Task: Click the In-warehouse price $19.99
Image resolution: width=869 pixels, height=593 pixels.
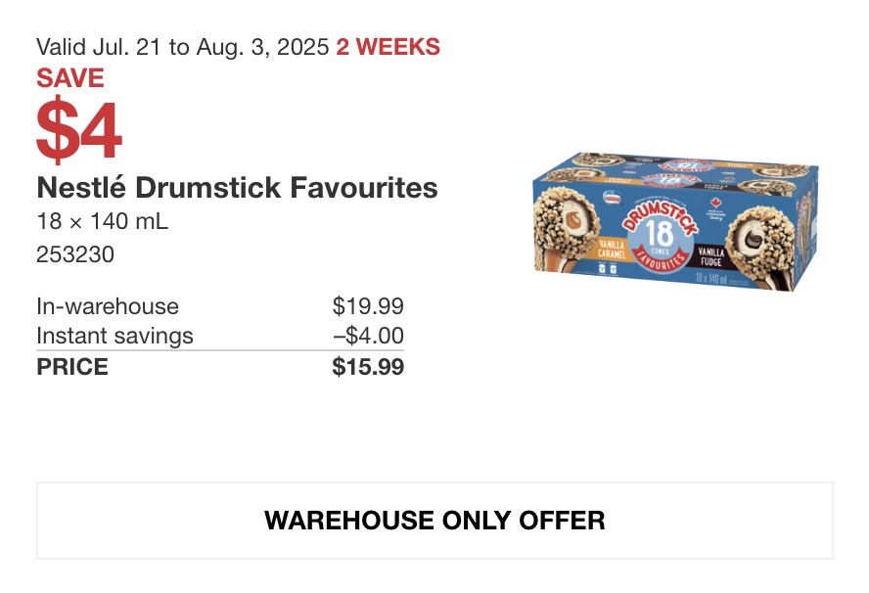Action: [368, 306]
